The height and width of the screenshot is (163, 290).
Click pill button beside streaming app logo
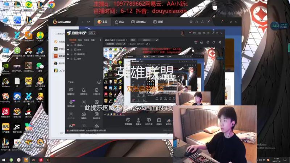tap(92, 33)
